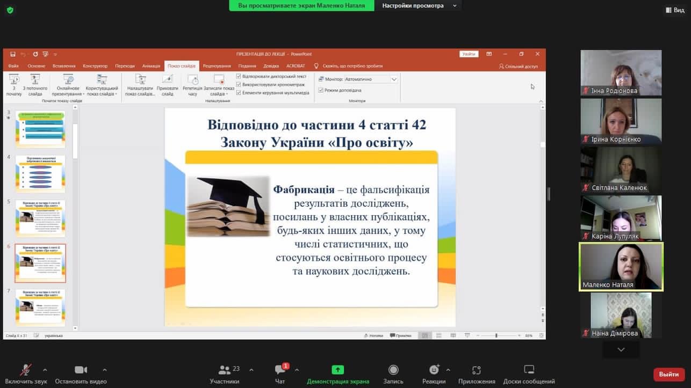This screenshot has height=388, width=691.
Task: Click the PowerPoint Share button
Action: tap(519, 67)
